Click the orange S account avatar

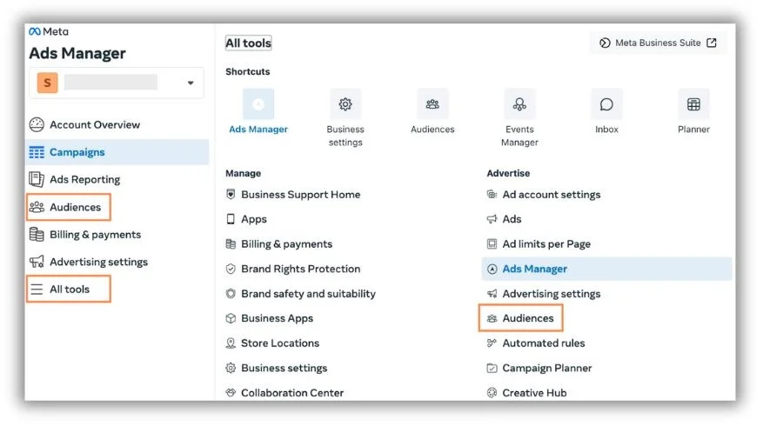[x=47, y=83]
